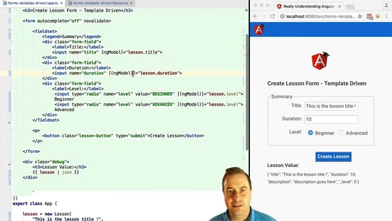This screenshot has height=221, width=392.
Task: Reload the localhost page
Action: pyautogui.click(x=273, y=17)
